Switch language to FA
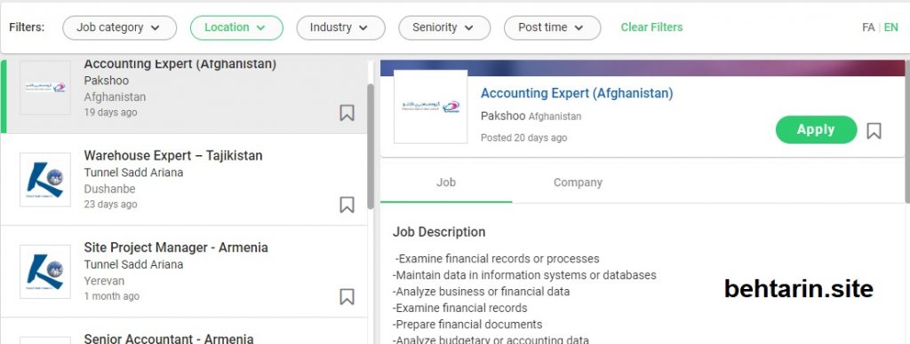 click(868, 27)
